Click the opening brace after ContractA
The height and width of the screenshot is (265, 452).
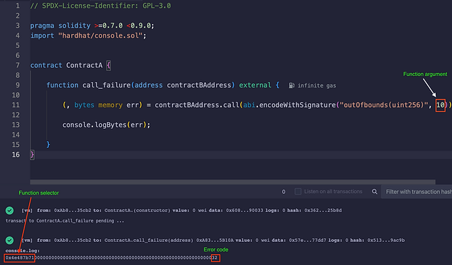[x=109, y=66]
